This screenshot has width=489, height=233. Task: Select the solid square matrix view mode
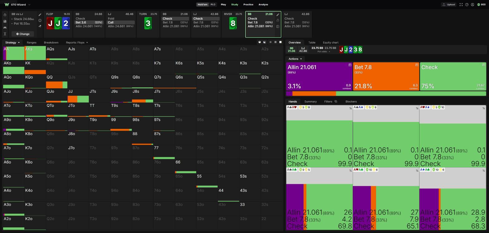280,42
